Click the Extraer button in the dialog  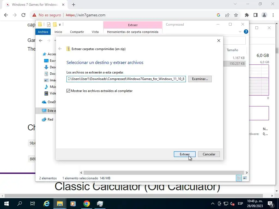(184, 154)
